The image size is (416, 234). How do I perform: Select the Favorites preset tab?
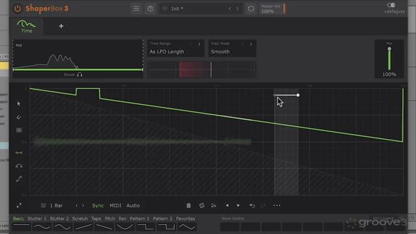[185, 218]
